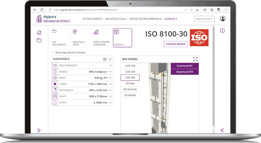
Task: Switch to 2D Verticals view
Action: (130, 89)
